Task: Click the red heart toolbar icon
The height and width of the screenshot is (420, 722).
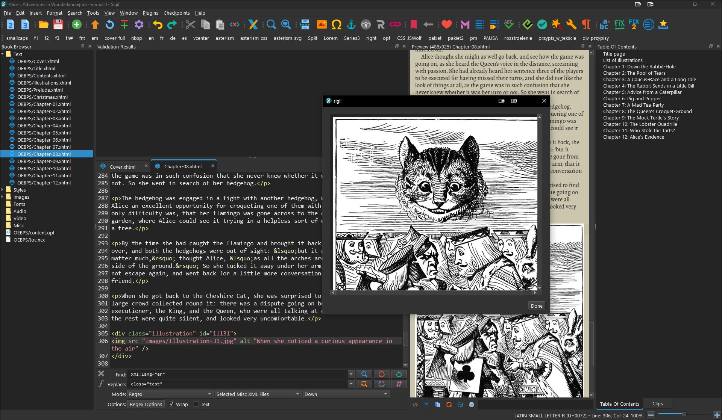Action: pyautogui.click(x=446, y=25)
